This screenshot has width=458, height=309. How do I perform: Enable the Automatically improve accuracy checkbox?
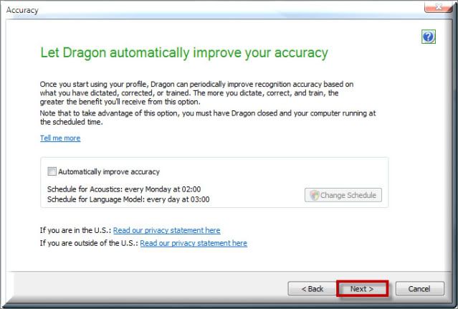point(52,171)
